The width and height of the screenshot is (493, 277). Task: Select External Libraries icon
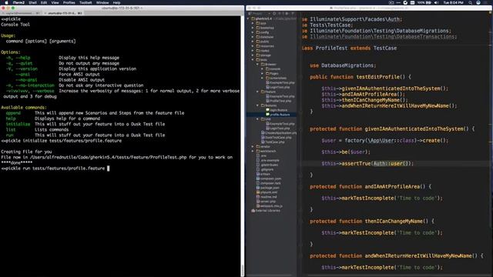click(x=253, y=210)
